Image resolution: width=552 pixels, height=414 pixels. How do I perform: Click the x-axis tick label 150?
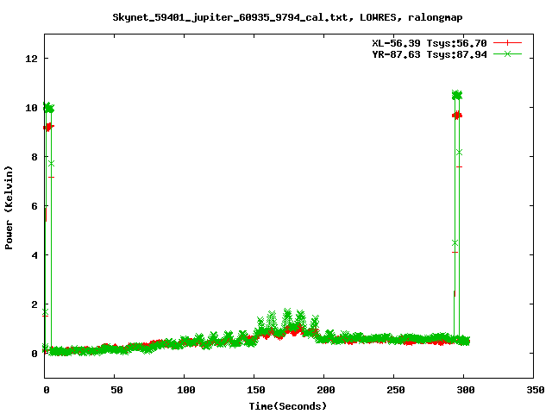pyautogui.click(x=255, y=390)
